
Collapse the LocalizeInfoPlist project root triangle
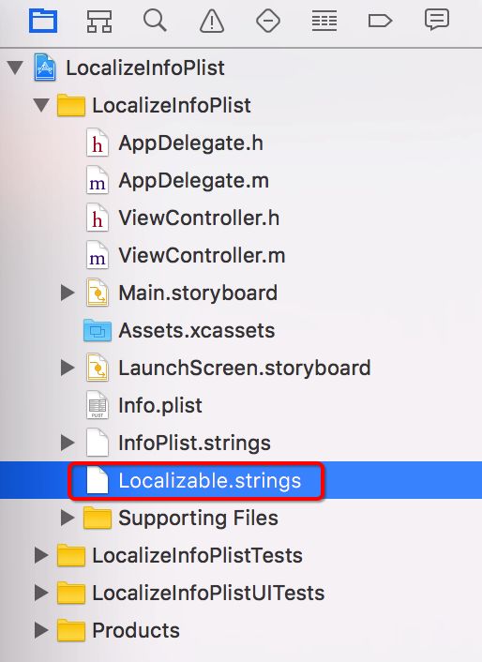point(15,68)
